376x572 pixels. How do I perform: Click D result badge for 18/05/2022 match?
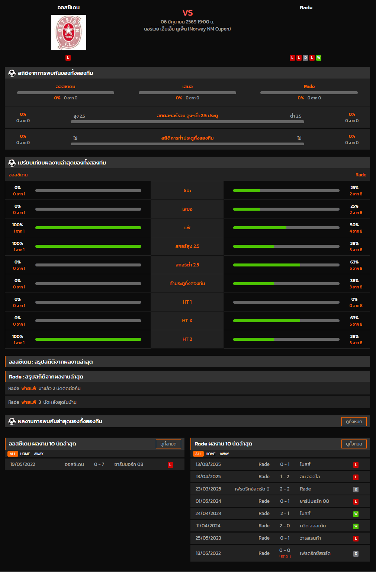click(356, 554)
